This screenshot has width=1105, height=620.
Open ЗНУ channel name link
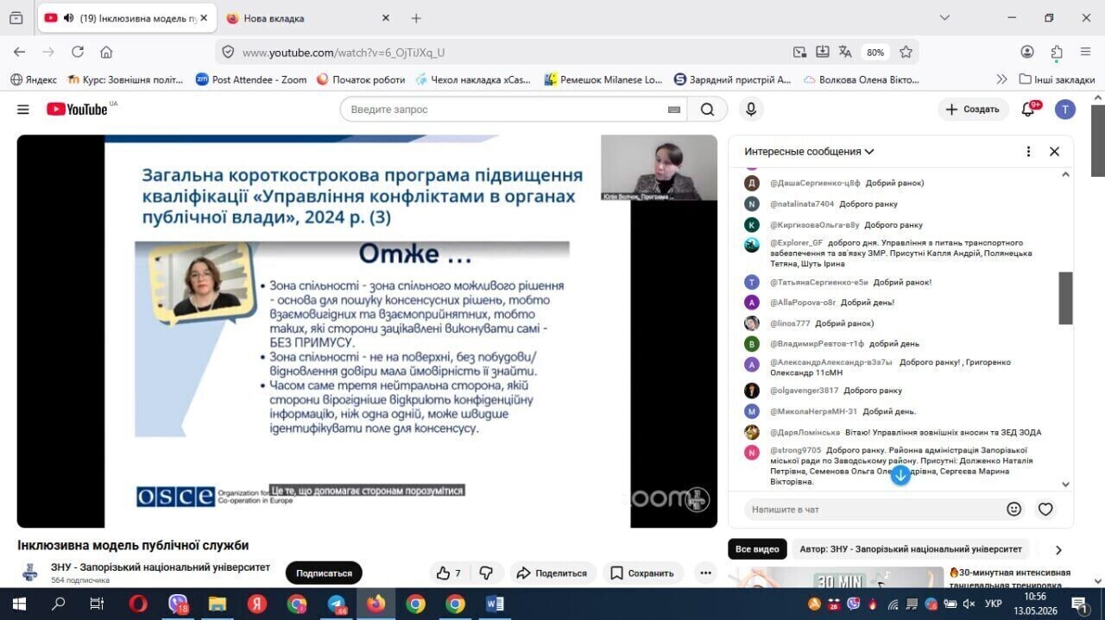(161, 567)
